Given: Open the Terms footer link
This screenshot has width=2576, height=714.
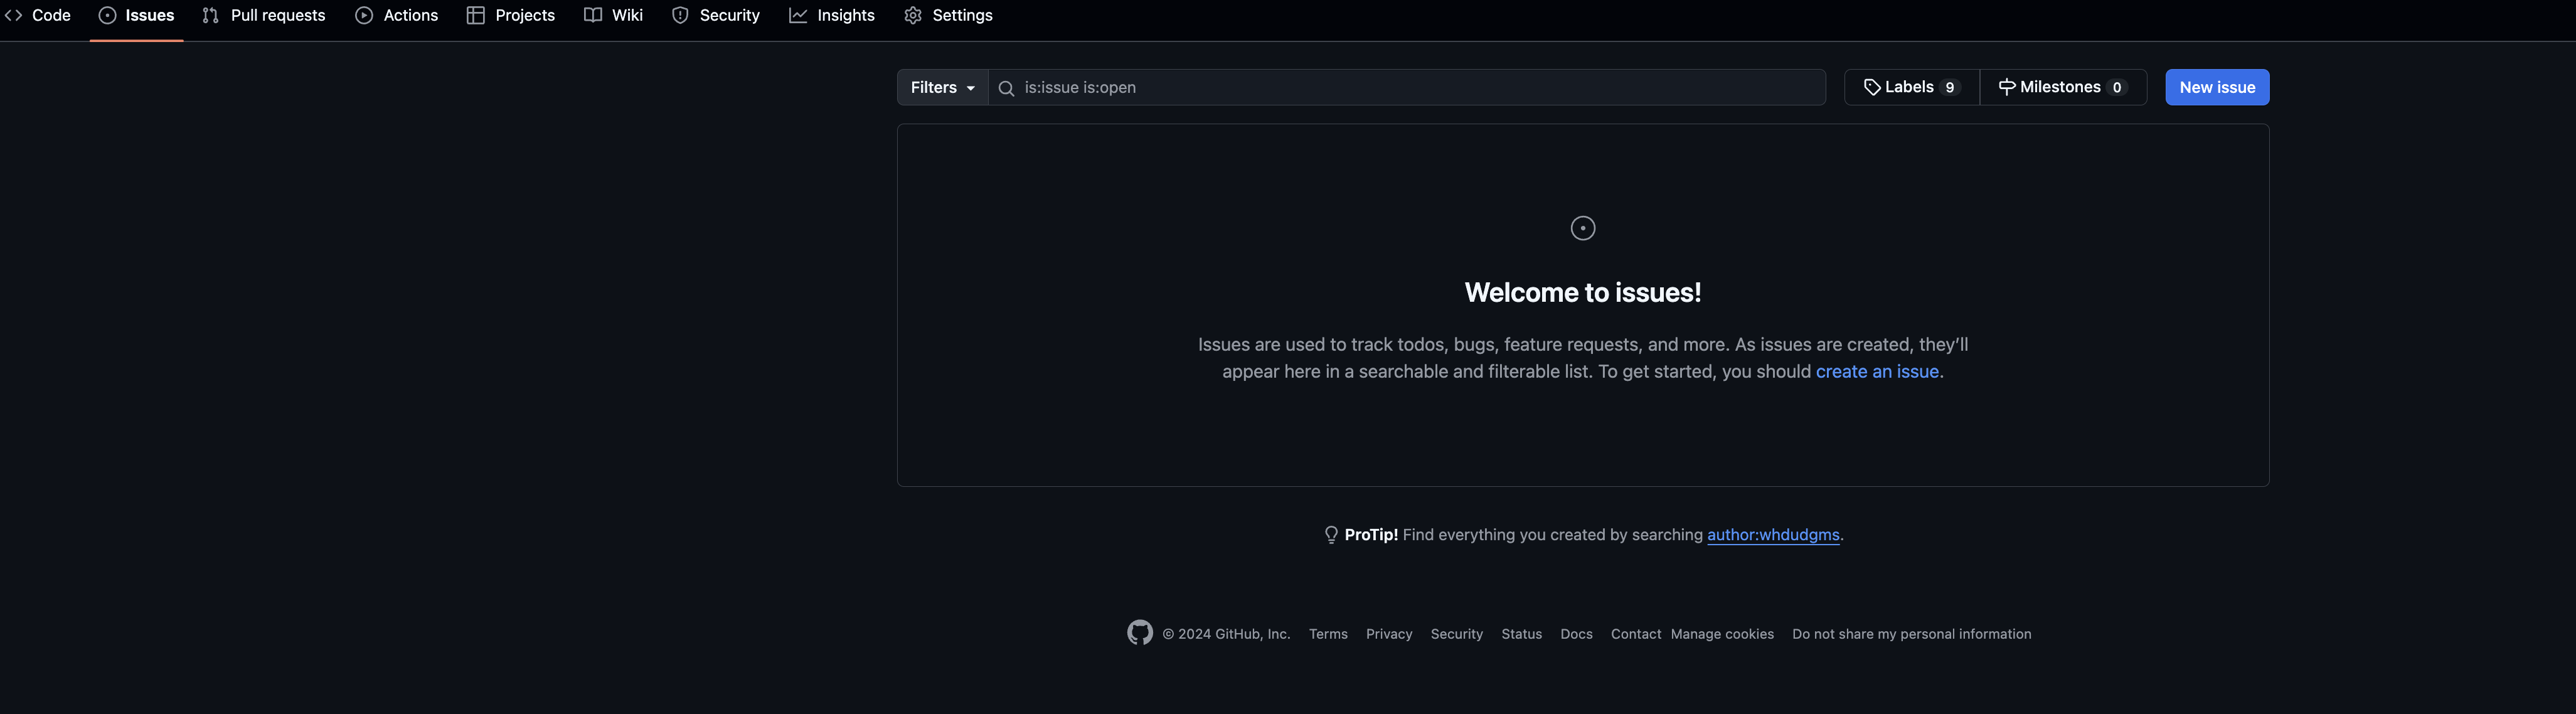Looking at the screenshot, I should [x=1328, y=634].
